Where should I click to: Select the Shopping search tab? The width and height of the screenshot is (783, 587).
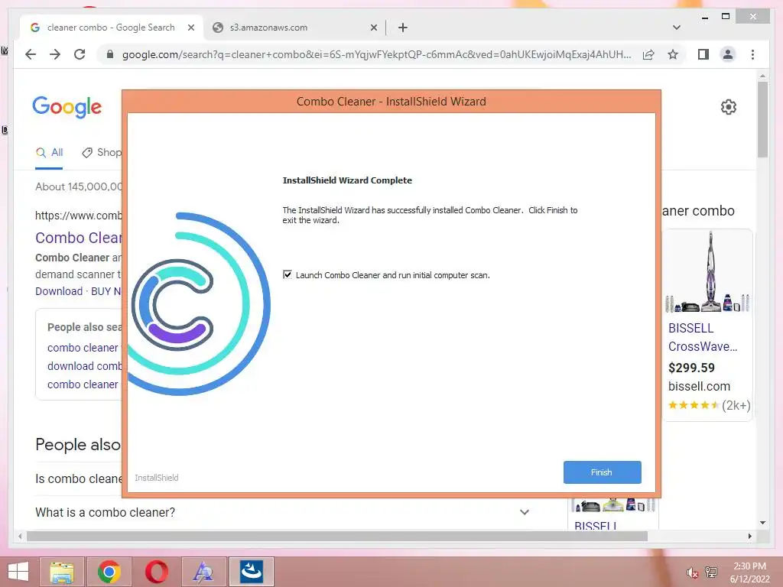pos(102,152)
